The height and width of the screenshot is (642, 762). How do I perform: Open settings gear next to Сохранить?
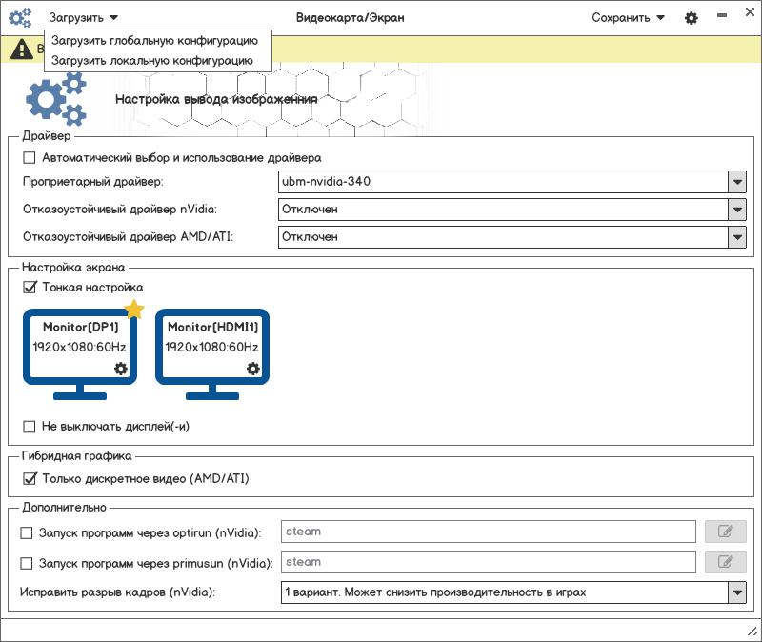[692, 18]
